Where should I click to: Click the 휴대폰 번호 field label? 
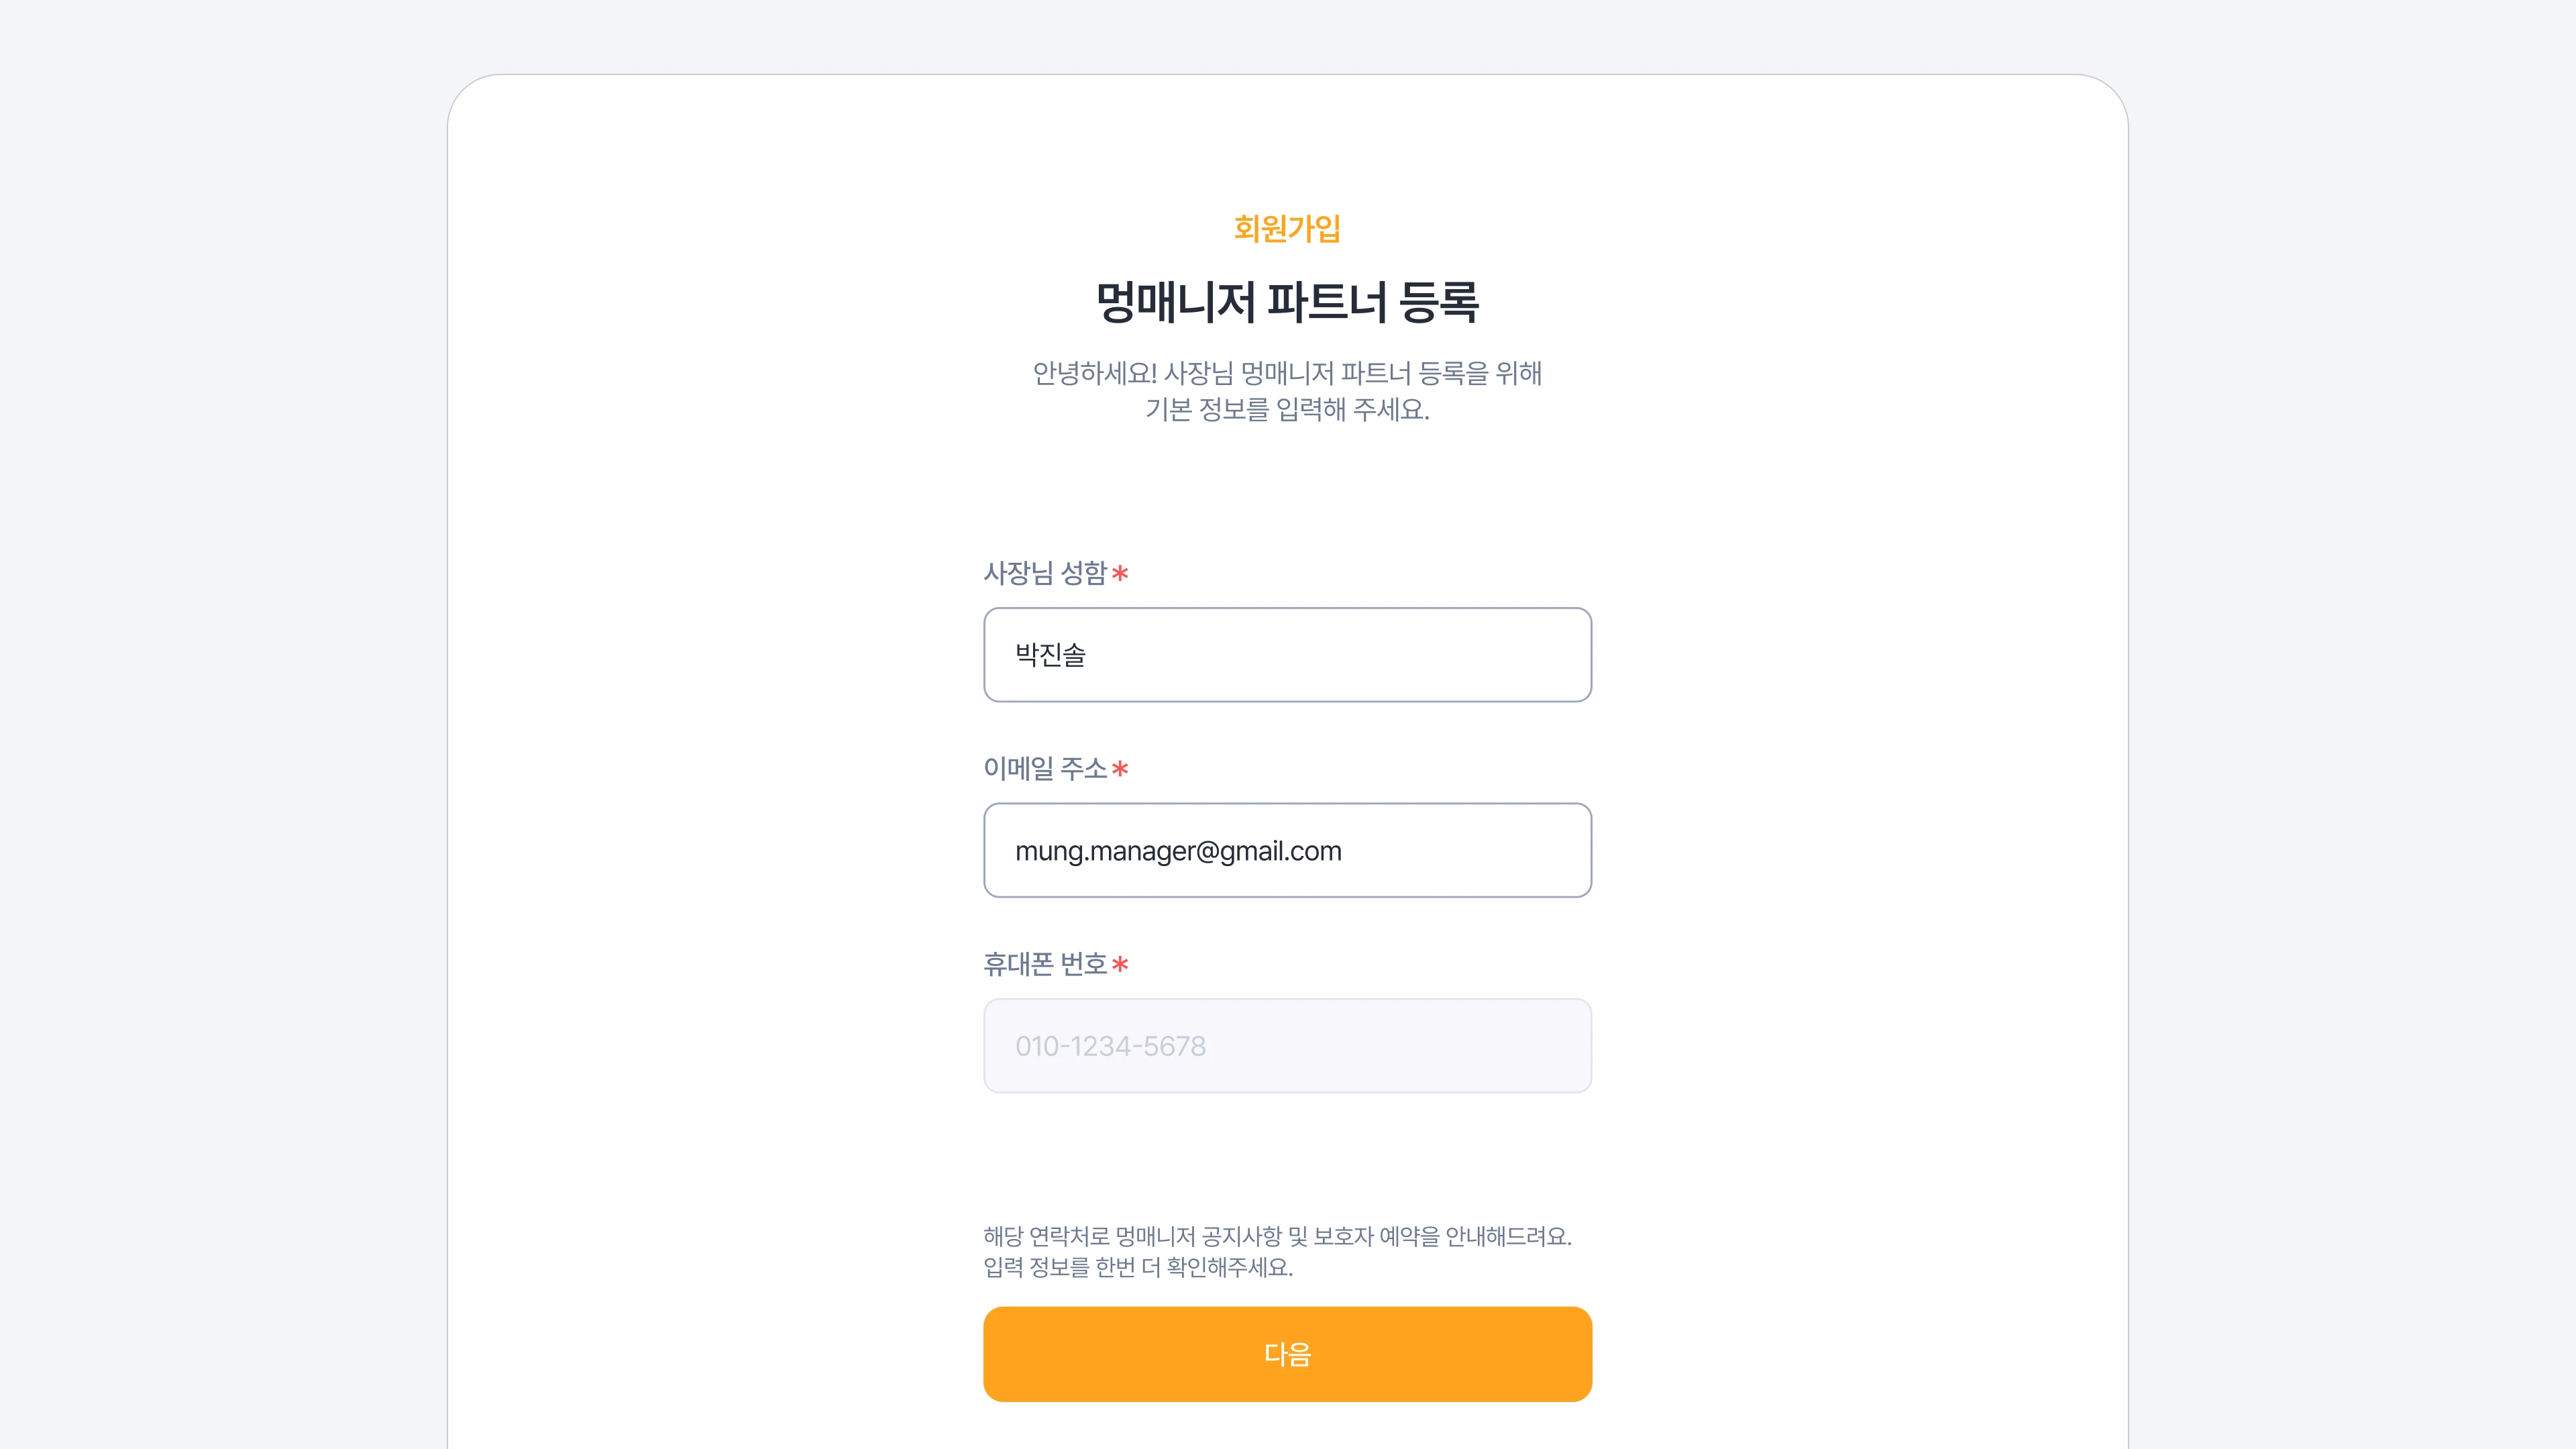tap(1045, 964)
